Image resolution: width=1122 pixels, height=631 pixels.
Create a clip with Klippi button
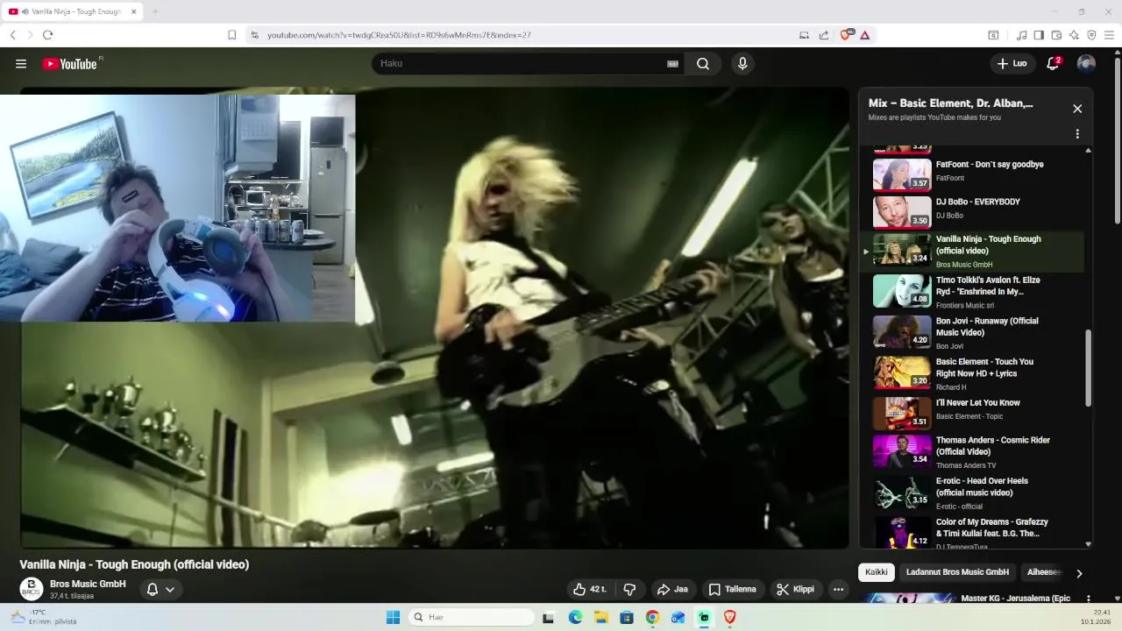point(796,589)
